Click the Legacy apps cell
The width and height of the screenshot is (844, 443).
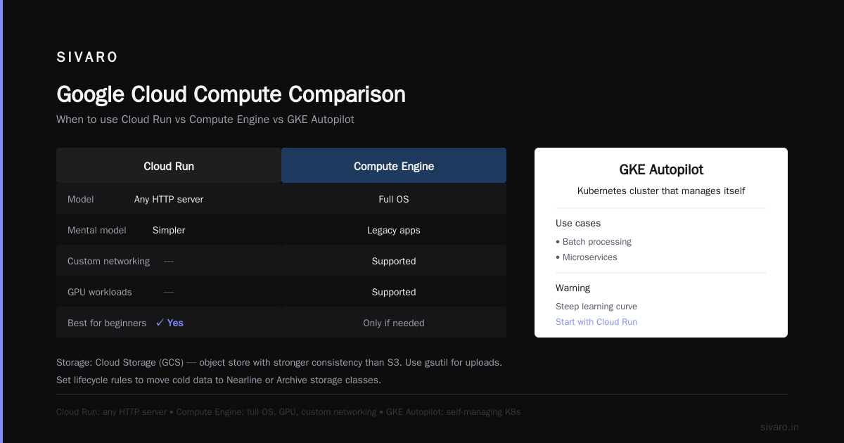pyautogui.click(x=394, y=230)
